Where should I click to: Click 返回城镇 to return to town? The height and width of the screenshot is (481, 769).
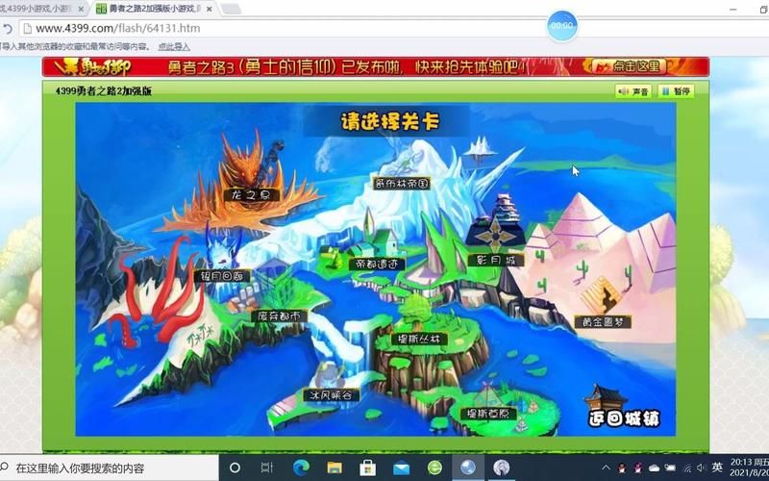624,418
